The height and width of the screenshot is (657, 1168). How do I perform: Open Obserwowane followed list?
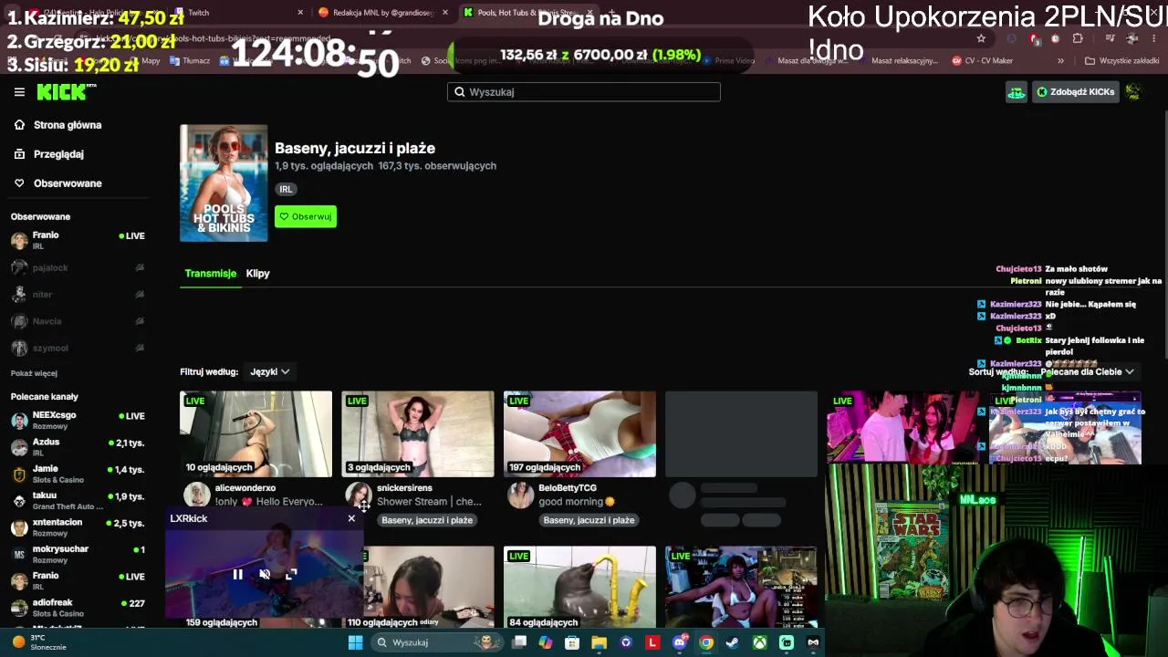68,183
